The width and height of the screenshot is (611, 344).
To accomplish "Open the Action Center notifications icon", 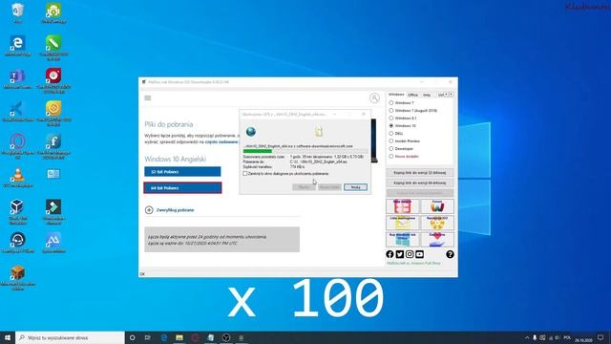I will [600, 337].
